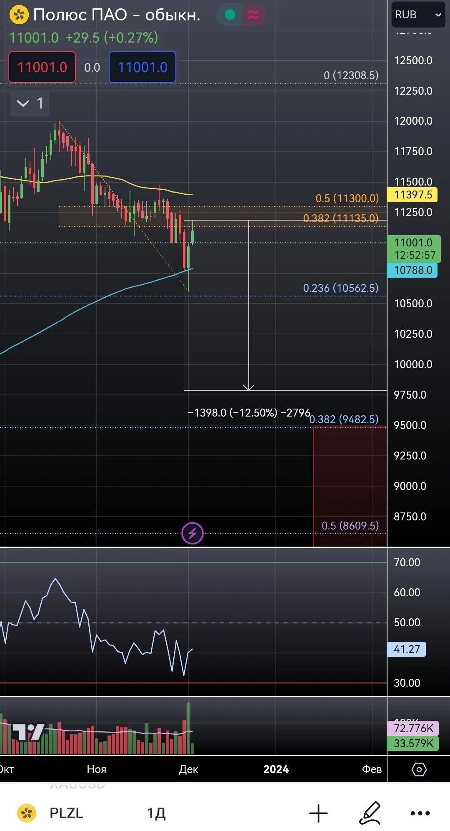Select the 0 (12308.5) Fibonacci label
Viewport: 450px width, 831px height.
pos(351,75)
